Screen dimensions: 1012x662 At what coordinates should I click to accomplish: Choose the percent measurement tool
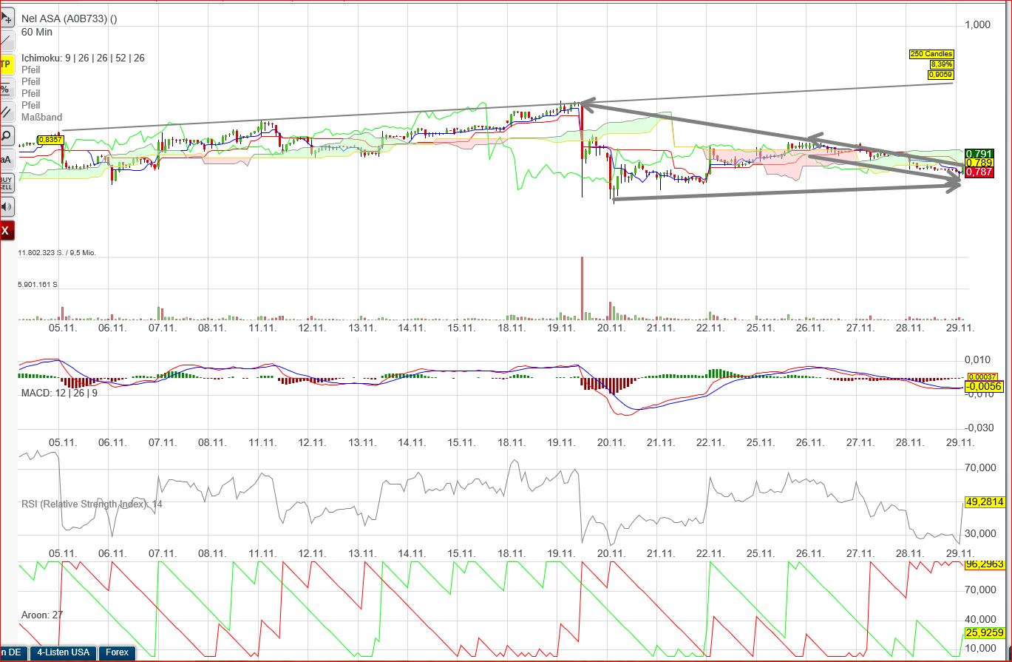(x=6, y=89)
